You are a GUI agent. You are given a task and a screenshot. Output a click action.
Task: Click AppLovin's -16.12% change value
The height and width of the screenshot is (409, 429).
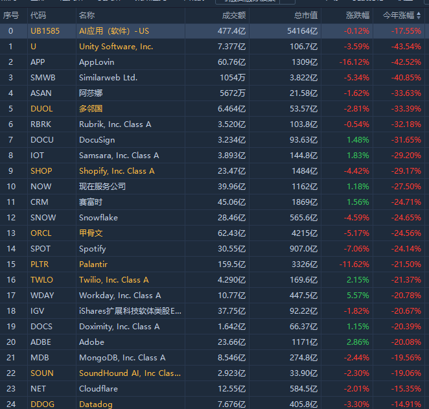click(354, 62)
